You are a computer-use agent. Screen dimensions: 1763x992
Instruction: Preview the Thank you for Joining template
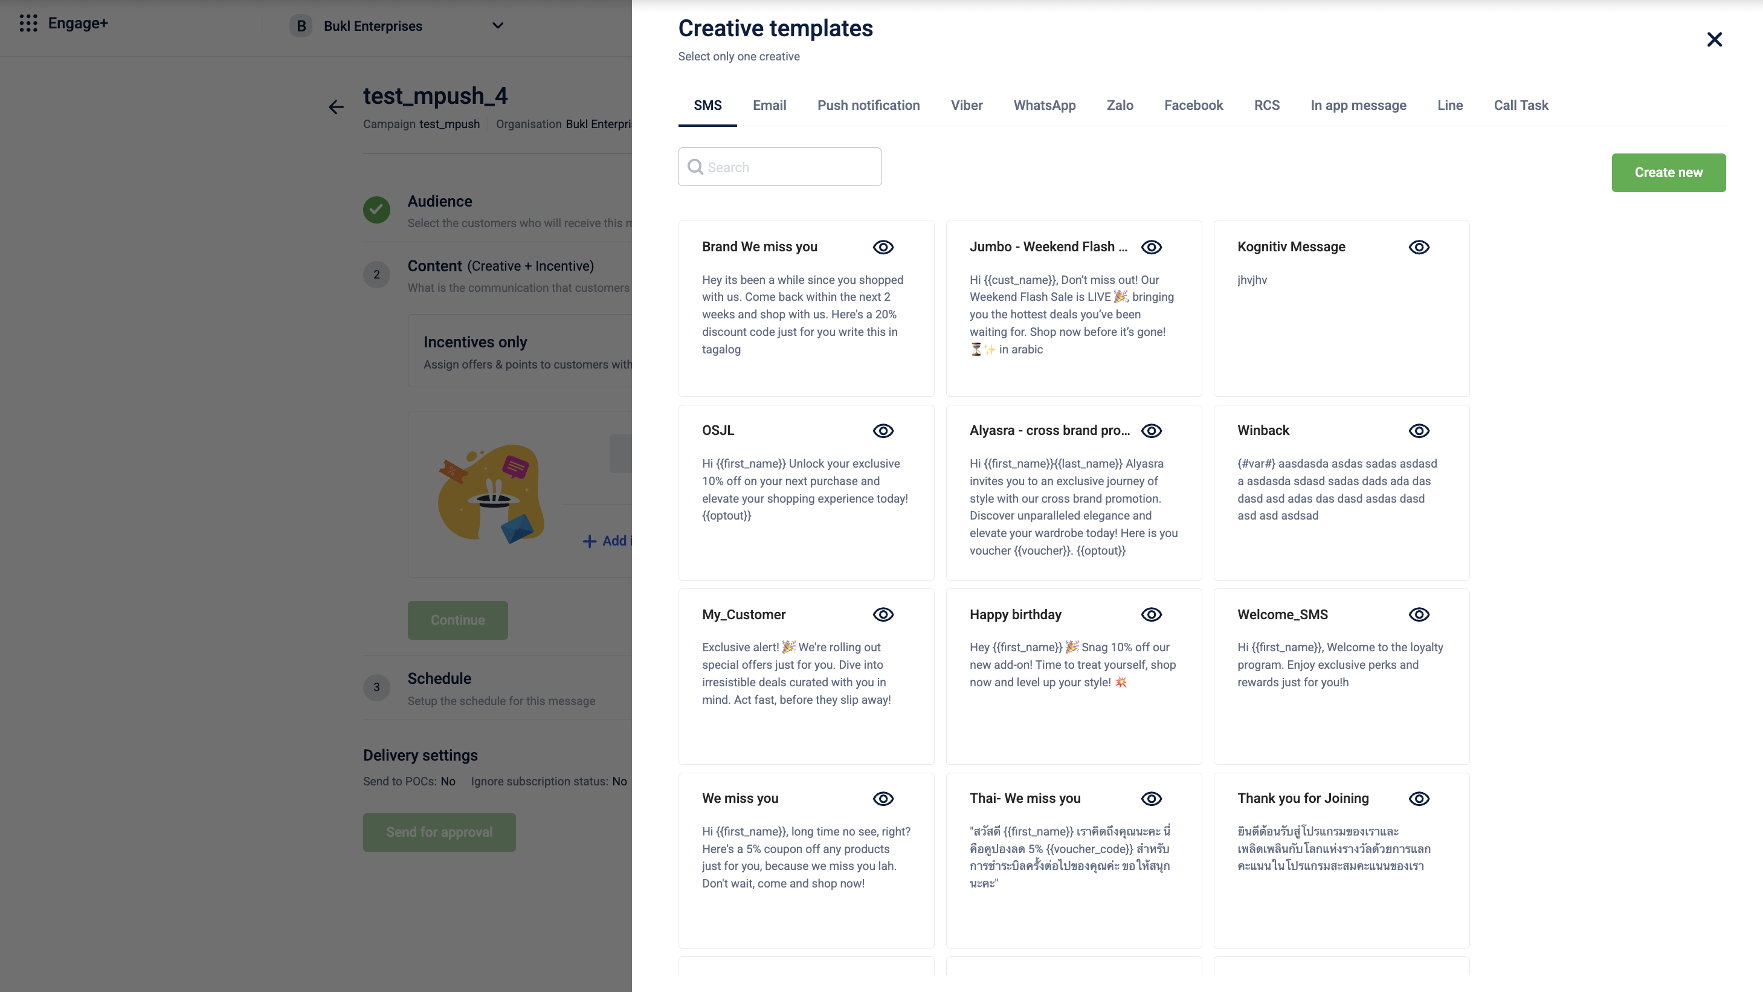tap(1419, 799)
